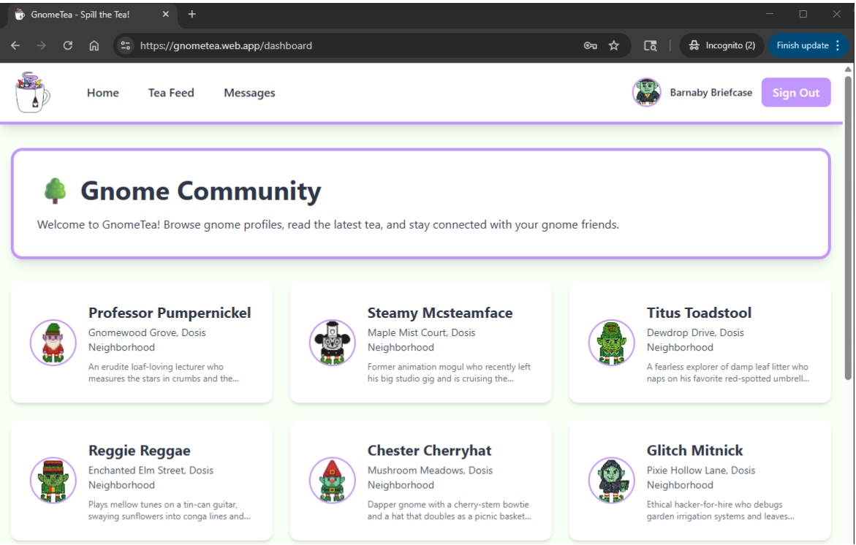The height and width of the screenshot is (545, 856).
Task: Click the bookmark star in the address bar
Action: point(613,45)
